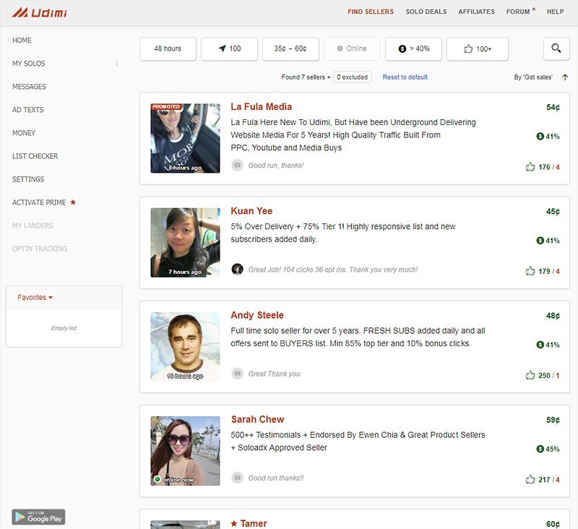
Task: Click Kuan Yee profile photo
Action: click(x=185, y=243)
